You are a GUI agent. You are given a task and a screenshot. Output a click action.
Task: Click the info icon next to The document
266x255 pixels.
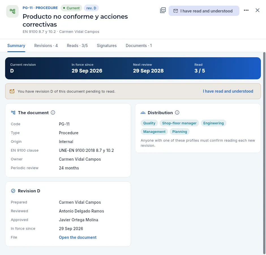pos(53,112)
